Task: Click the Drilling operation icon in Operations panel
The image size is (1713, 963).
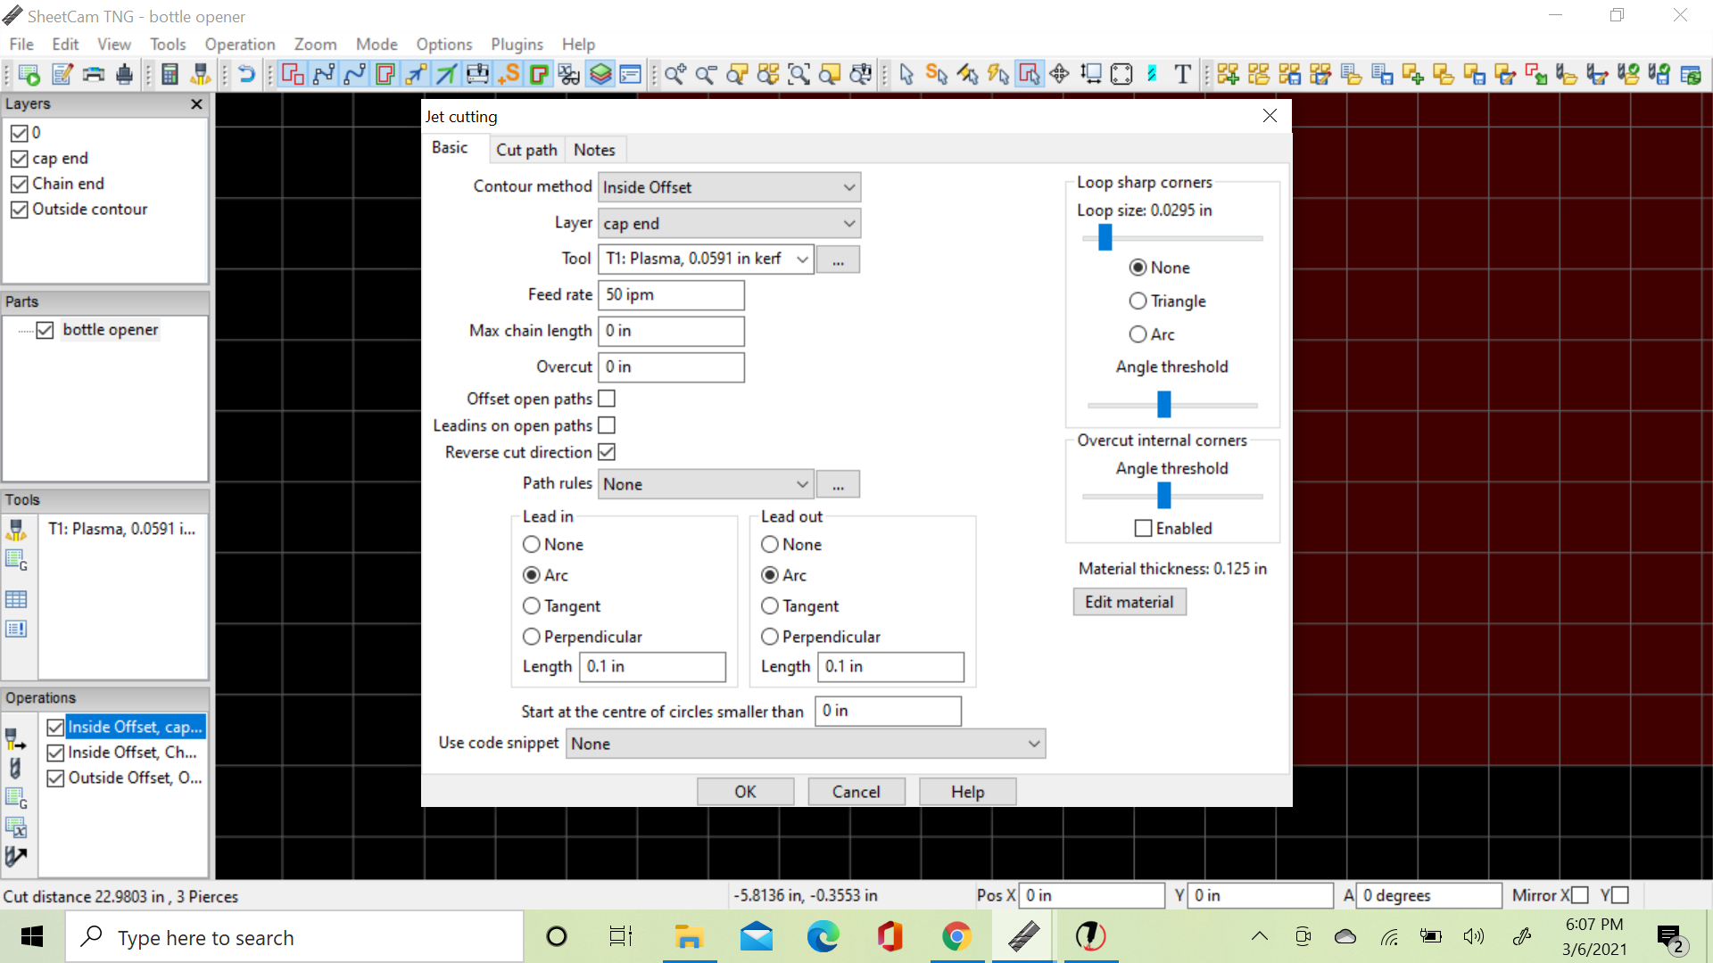Action: (x=16, y=769)
